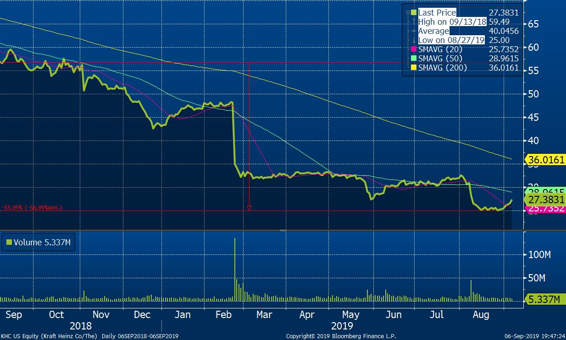Click the Feb volume spike bar
This screenshot has width=566, height=340.
(x=235, y=269)
